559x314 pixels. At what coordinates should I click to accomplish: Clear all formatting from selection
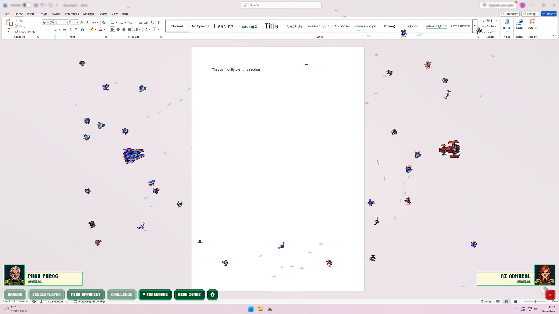coord(103,22)
